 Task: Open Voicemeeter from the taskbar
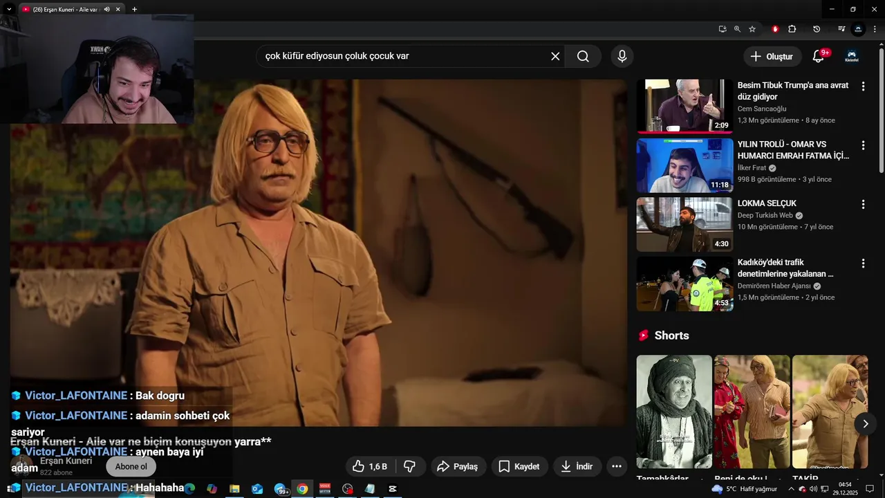(x=325, y=488)
